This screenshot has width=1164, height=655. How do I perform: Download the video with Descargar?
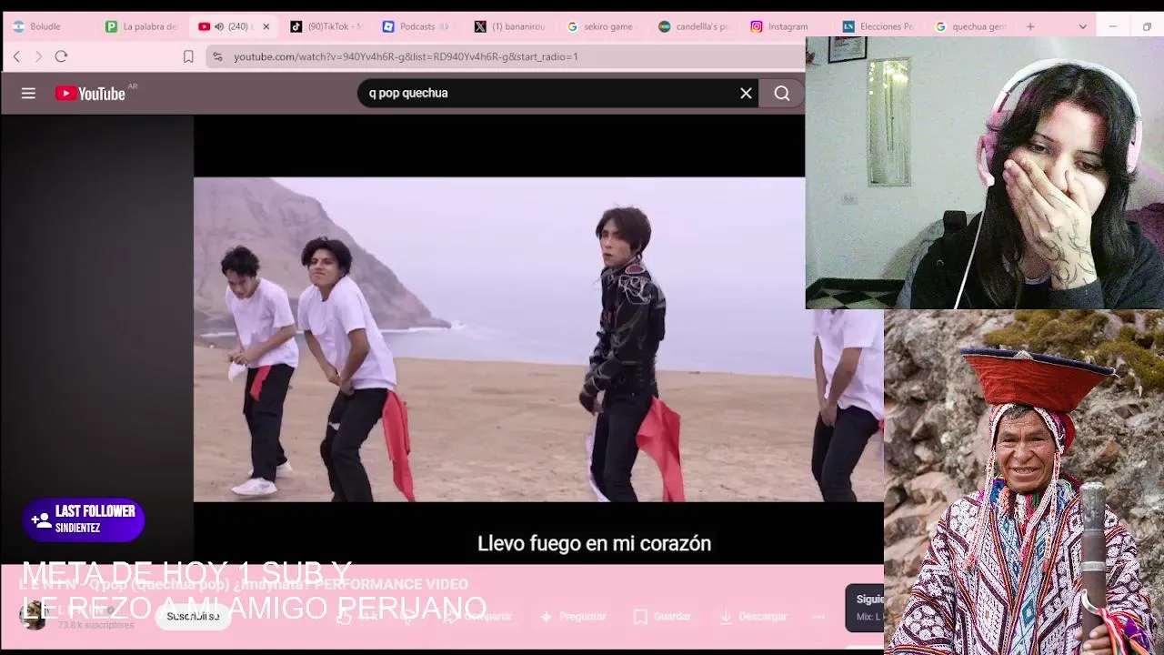pos(753,616)
